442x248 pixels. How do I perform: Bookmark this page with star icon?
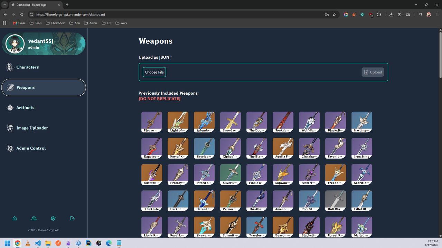[x=334, y=15]
